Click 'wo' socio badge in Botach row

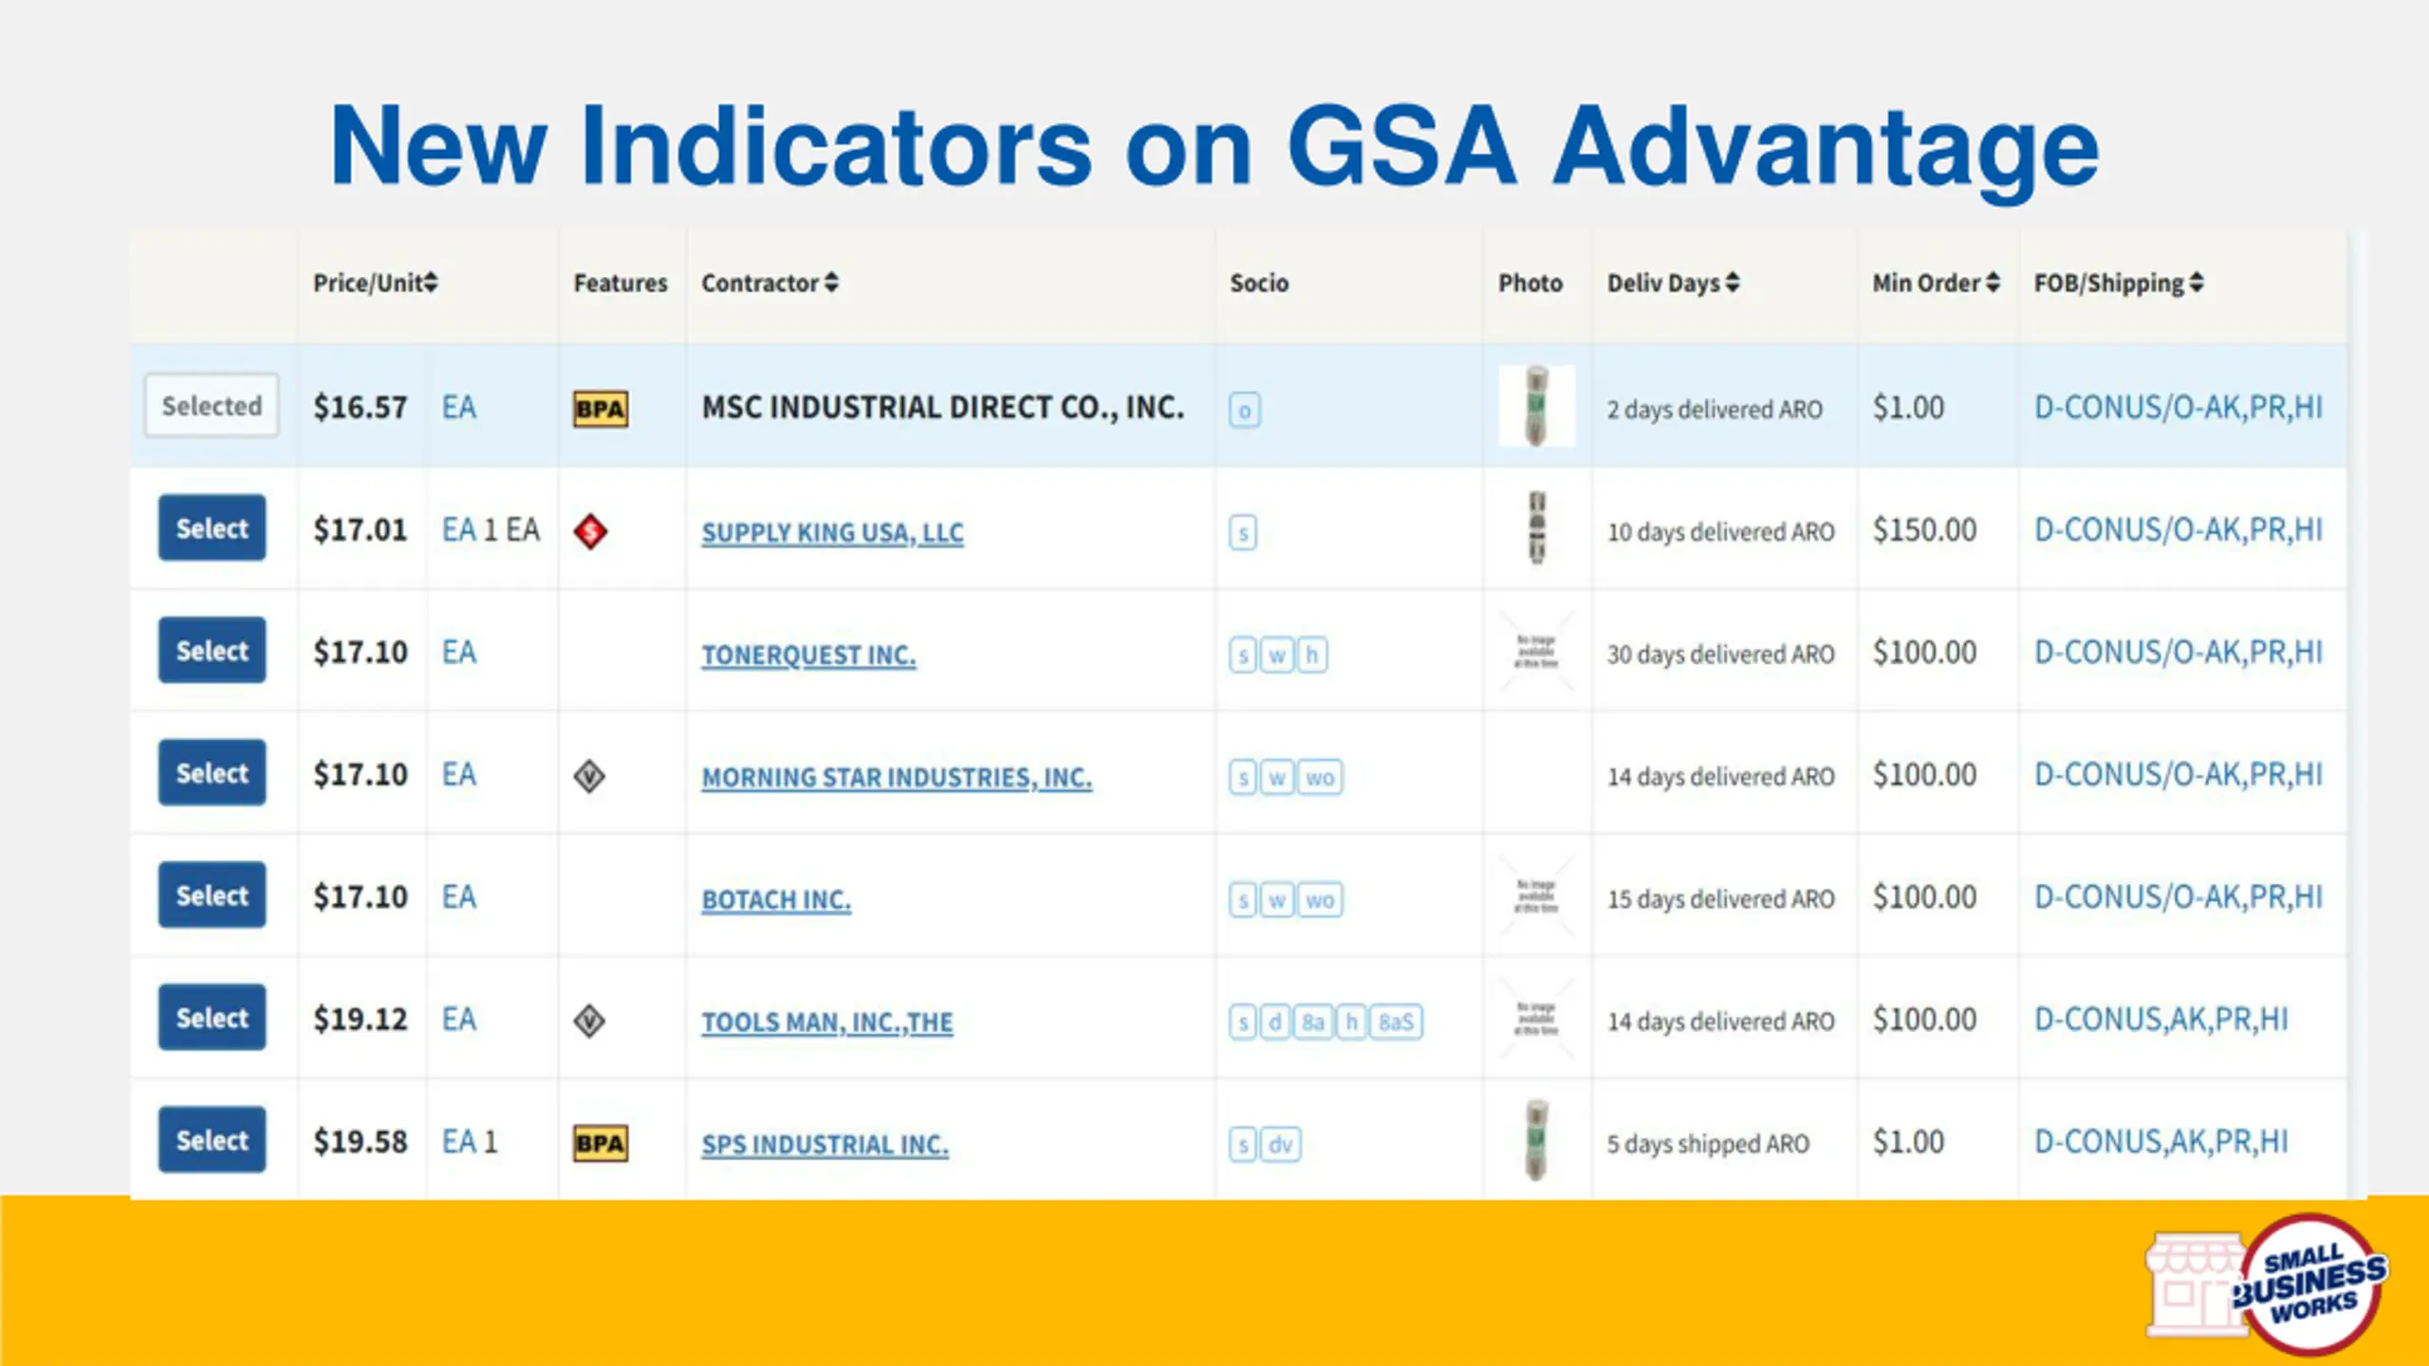1320,900
